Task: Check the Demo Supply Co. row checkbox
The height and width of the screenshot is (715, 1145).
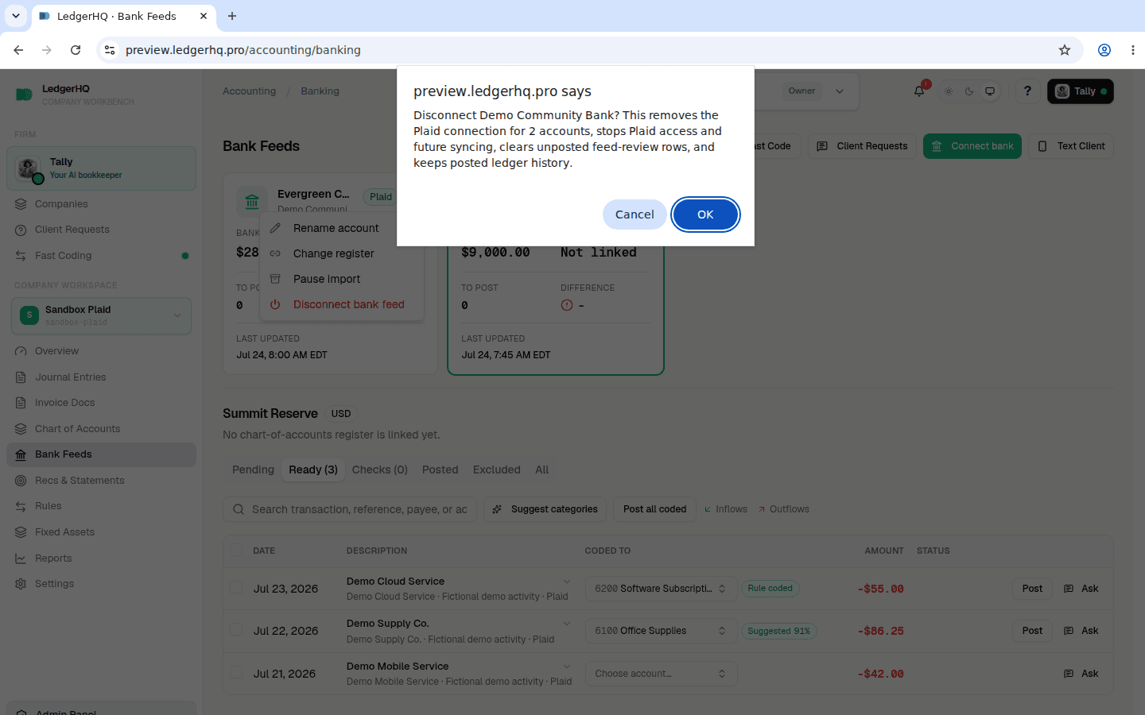Action: click(x=236, y=630)
